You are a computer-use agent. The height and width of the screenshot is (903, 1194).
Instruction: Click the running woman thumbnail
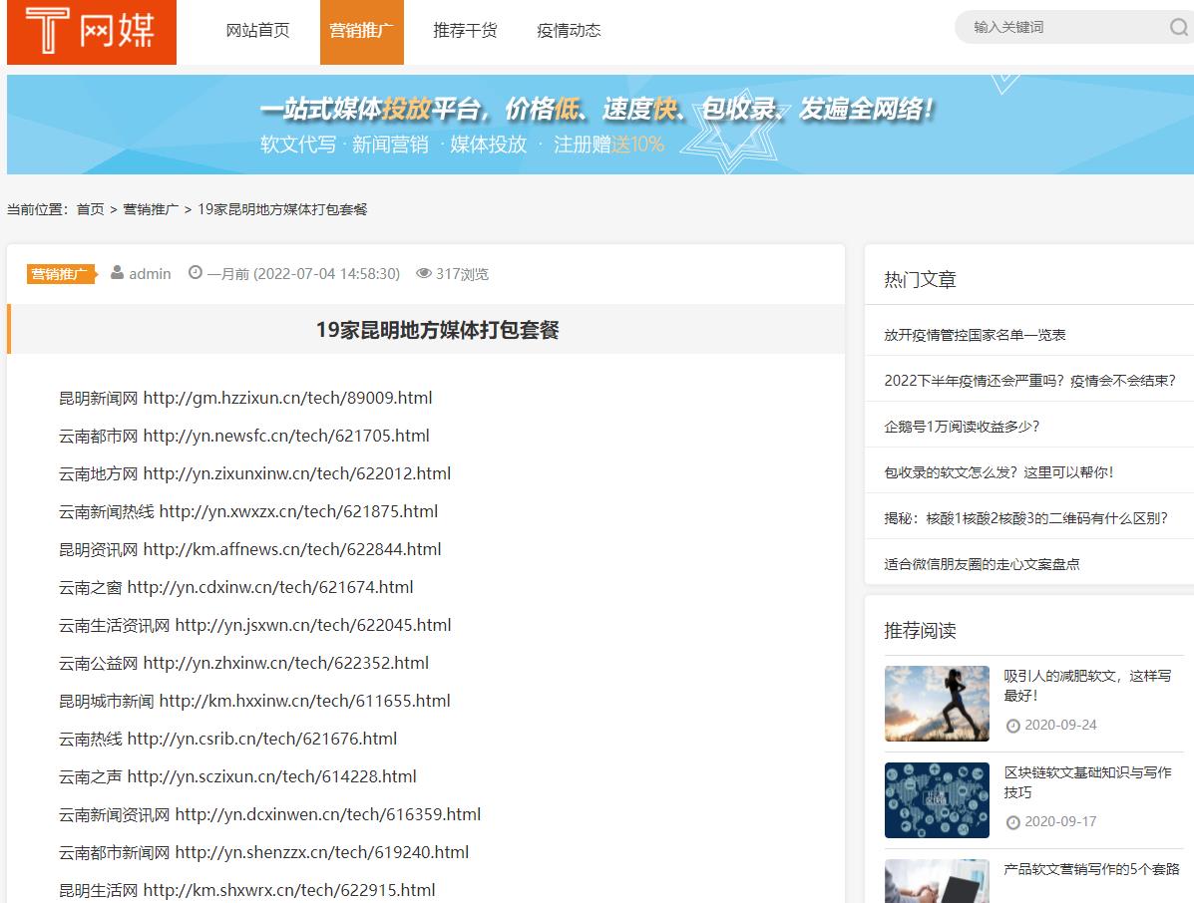pos(937,704)
